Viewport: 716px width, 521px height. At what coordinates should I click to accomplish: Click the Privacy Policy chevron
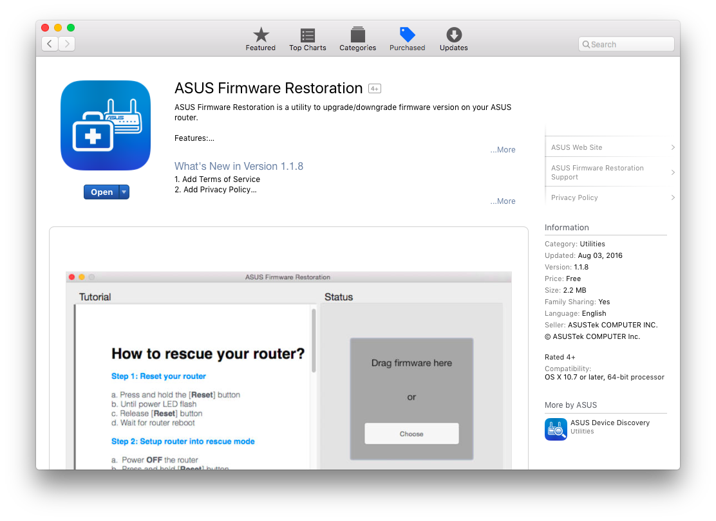click(673, 197)
